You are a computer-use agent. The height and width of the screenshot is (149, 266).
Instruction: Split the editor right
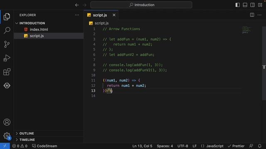tap(252, 15)
